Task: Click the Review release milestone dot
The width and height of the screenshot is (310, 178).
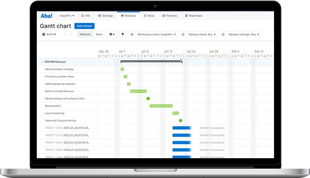Action: [x=148, y=98]
